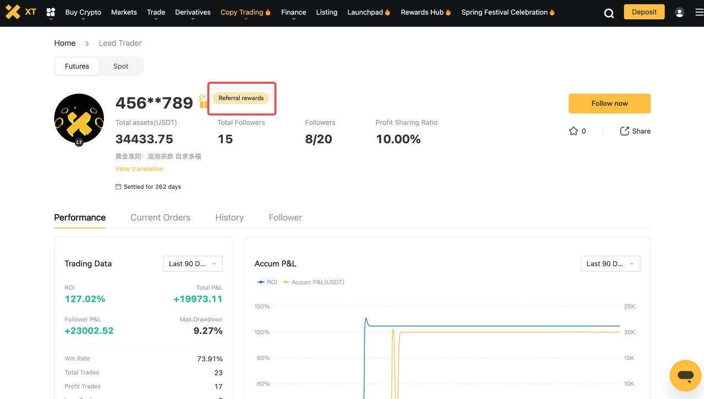
Task: Click the Share icon
Action: click(x=625, y=131)
